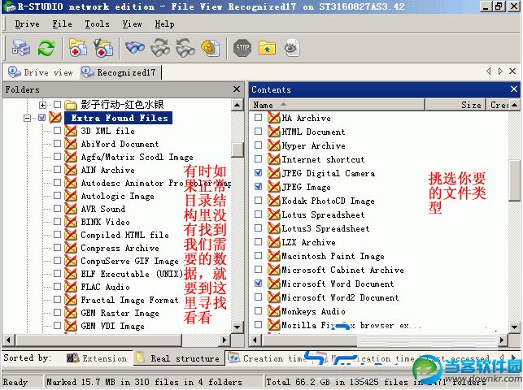The height and width of the screenshot is (390, 523).
Task: Click the Find next binoculars icon
Action: 160,48
